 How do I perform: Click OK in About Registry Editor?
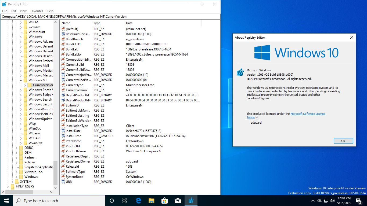pos(343,141)
